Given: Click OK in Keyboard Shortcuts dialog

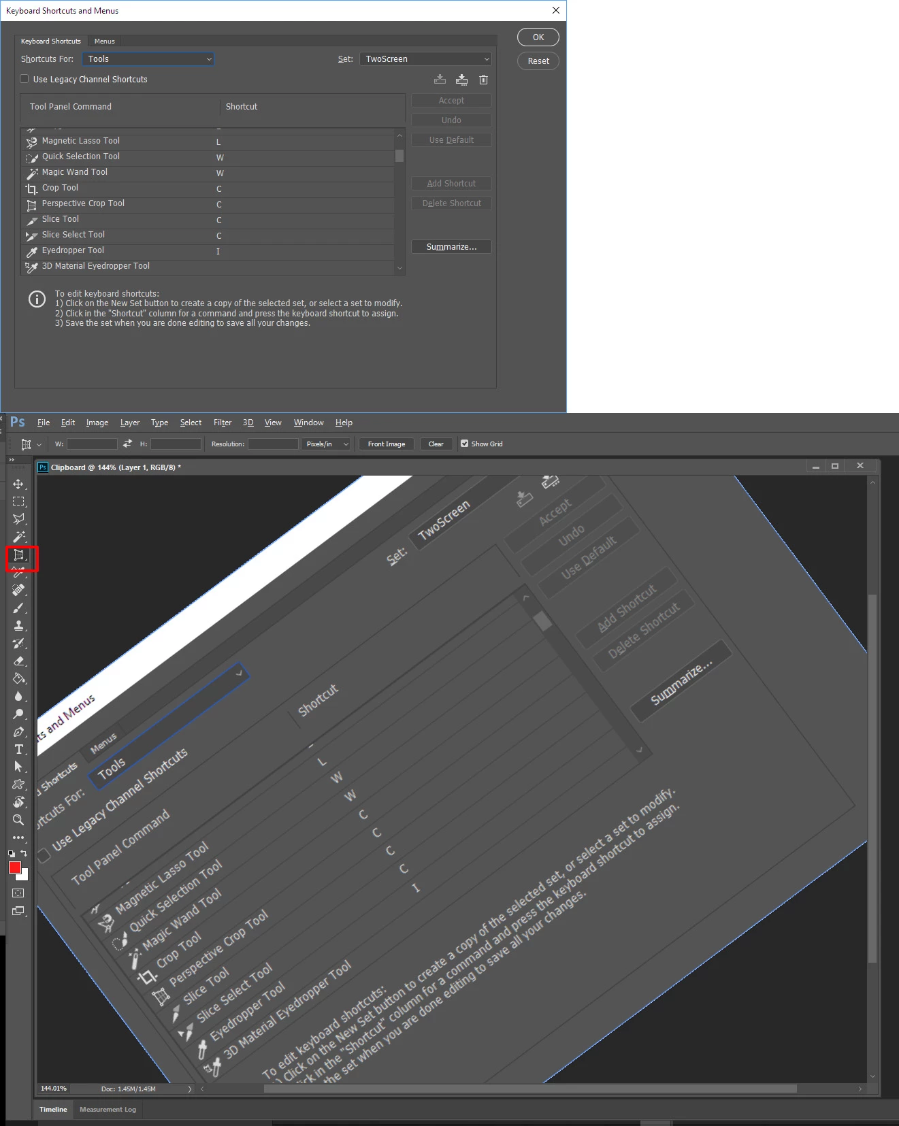Looking at the screenshot, I should [x=538, y=37].
